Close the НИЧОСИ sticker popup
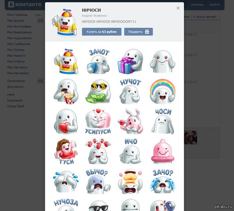 [178, 8]
